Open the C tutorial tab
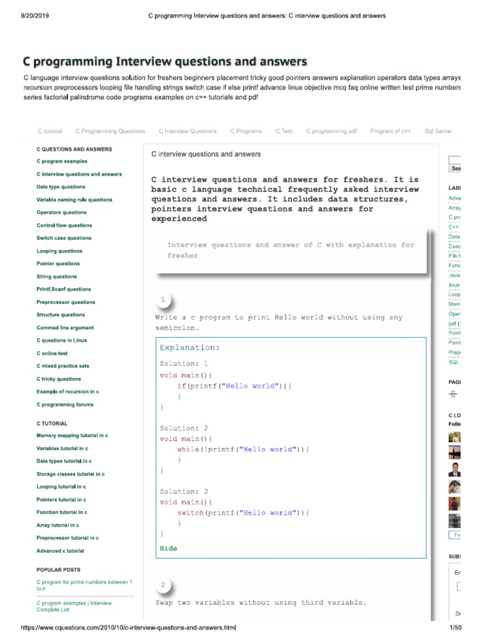 click(50, 131)
